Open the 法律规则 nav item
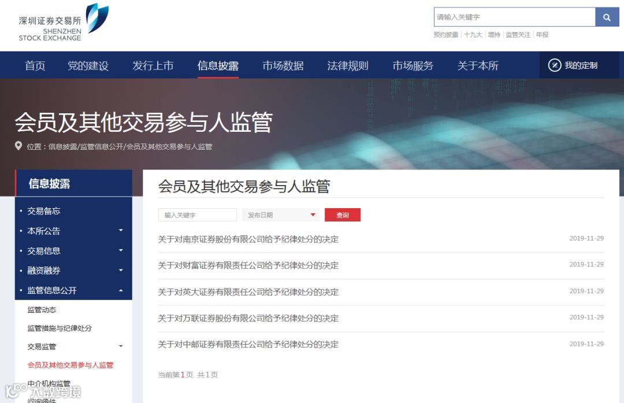The image size is (624, 403). click(x=348, y=65)
